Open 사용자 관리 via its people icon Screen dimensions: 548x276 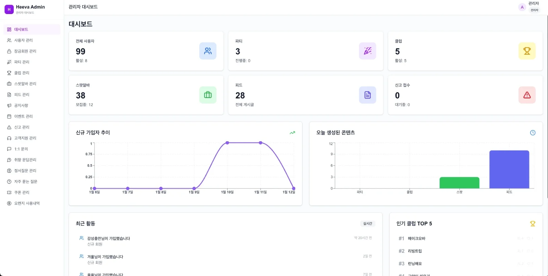click(x=9, y=40)
